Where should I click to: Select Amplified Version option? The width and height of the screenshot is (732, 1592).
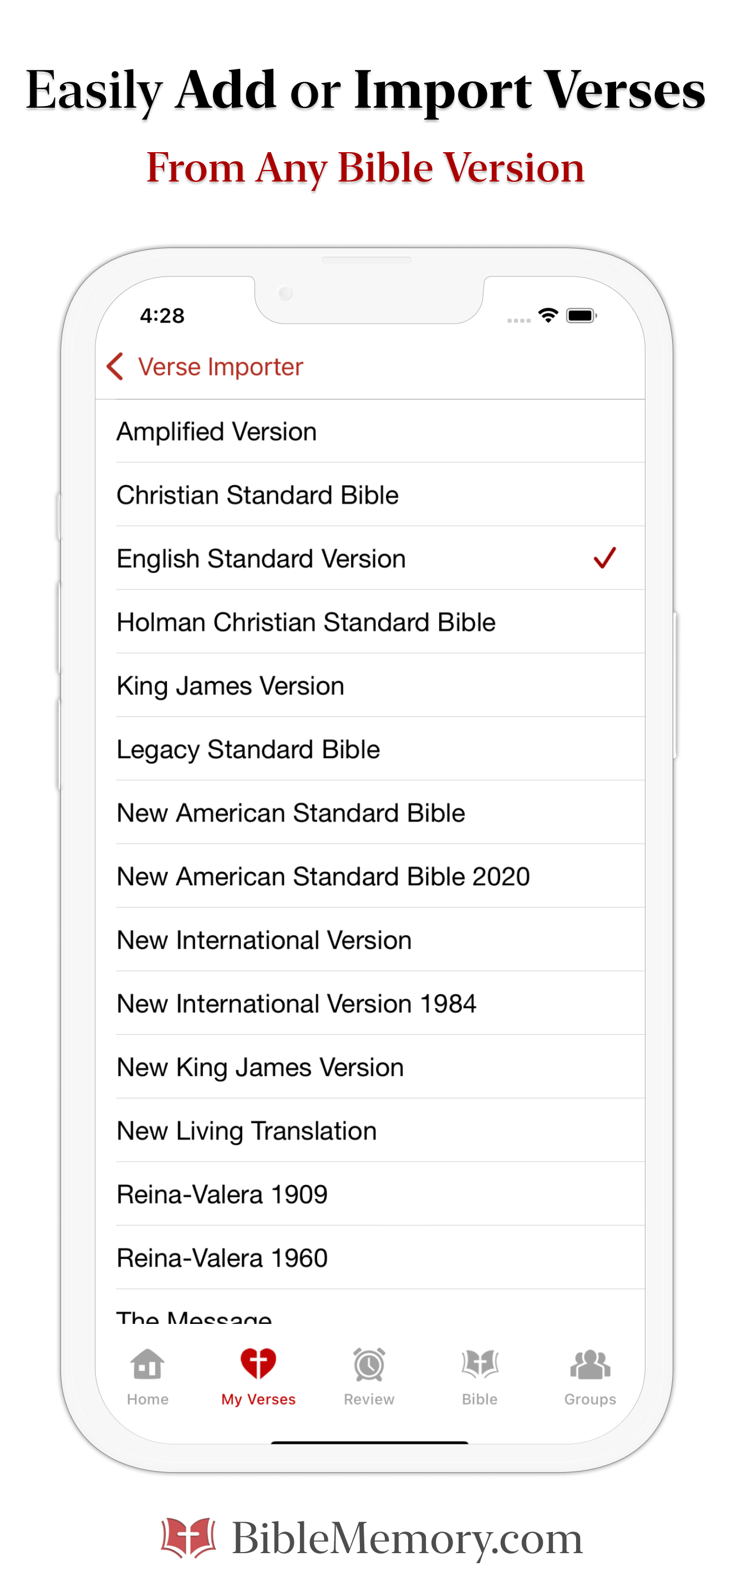[x=217, y=431]
